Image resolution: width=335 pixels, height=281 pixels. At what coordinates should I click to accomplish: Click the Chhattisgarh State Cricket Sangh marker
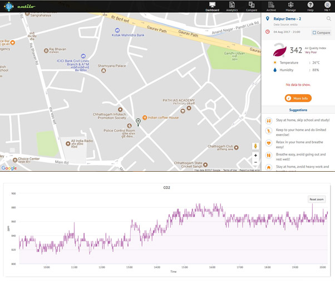(205, 164)
